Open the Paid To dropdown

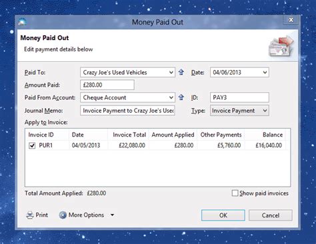[171, 73]
